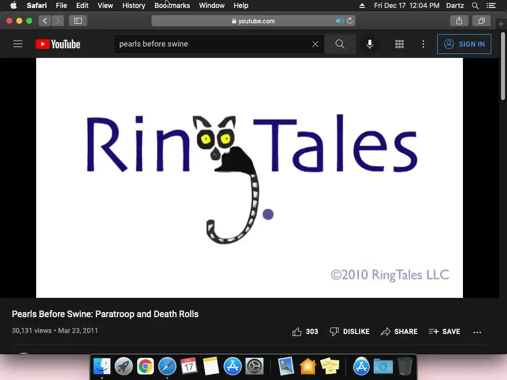Open Launchpad rocket in the Dock

123,367
